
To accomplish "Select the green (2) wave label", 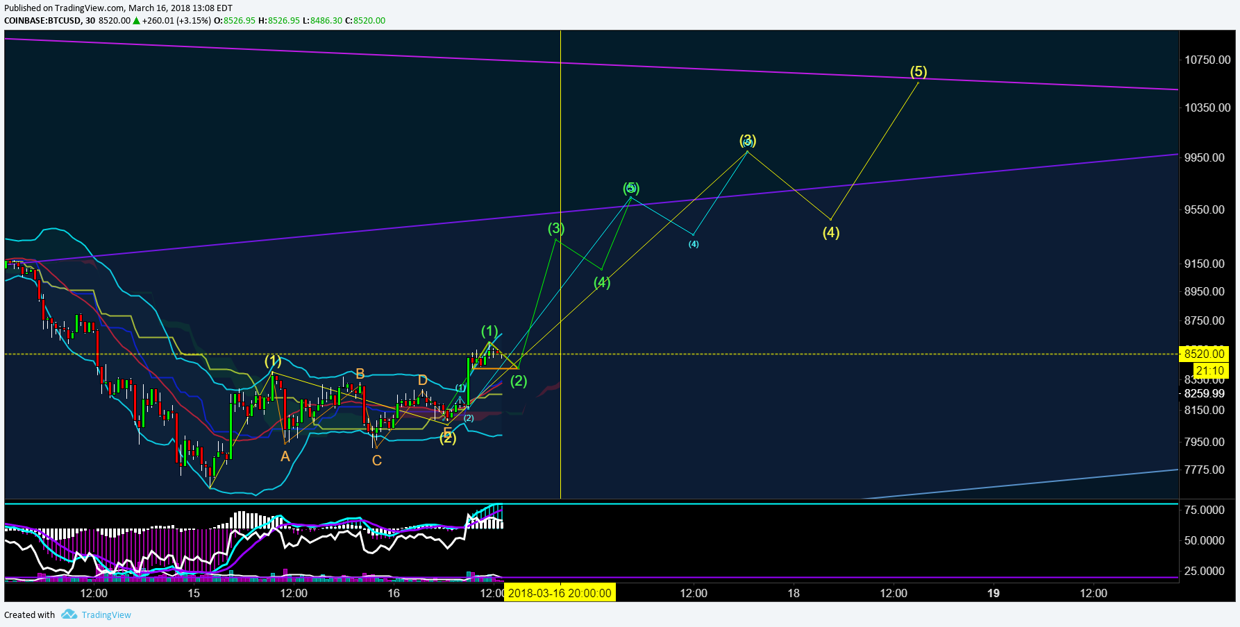I will coord(519,381).
